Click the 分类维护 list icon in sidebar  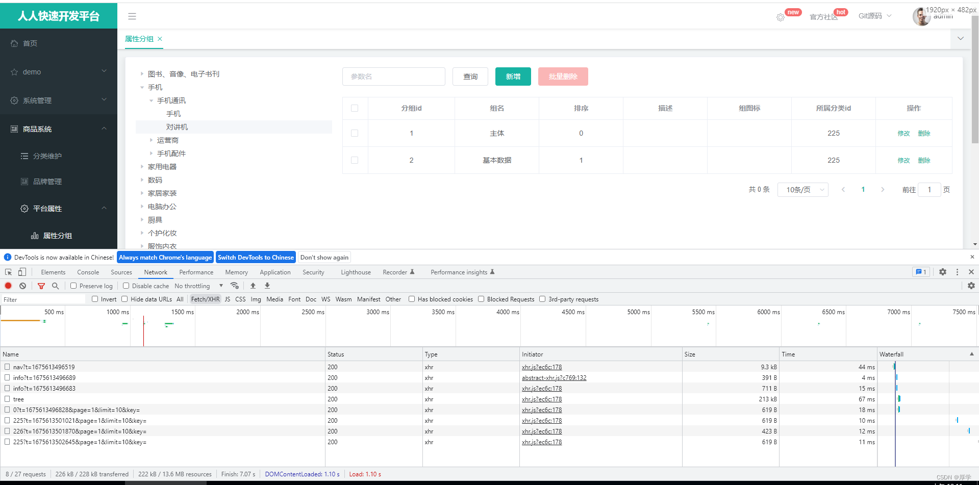tap(24, 156)
